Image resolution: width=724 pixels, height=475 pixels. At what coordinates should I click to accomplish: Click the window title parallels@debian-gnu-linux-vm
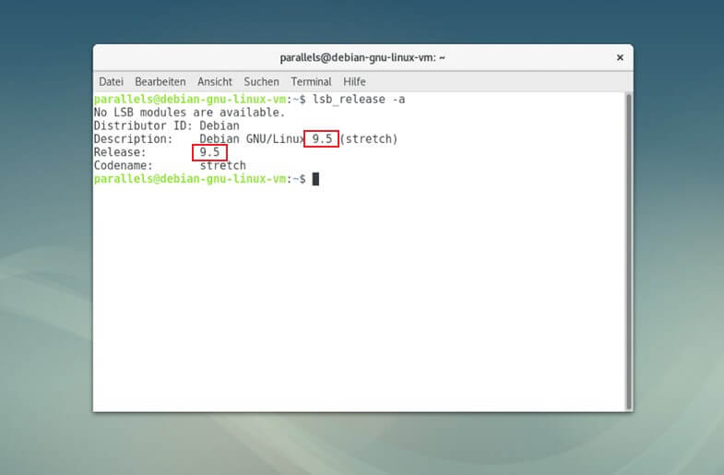tap(362, 58)
